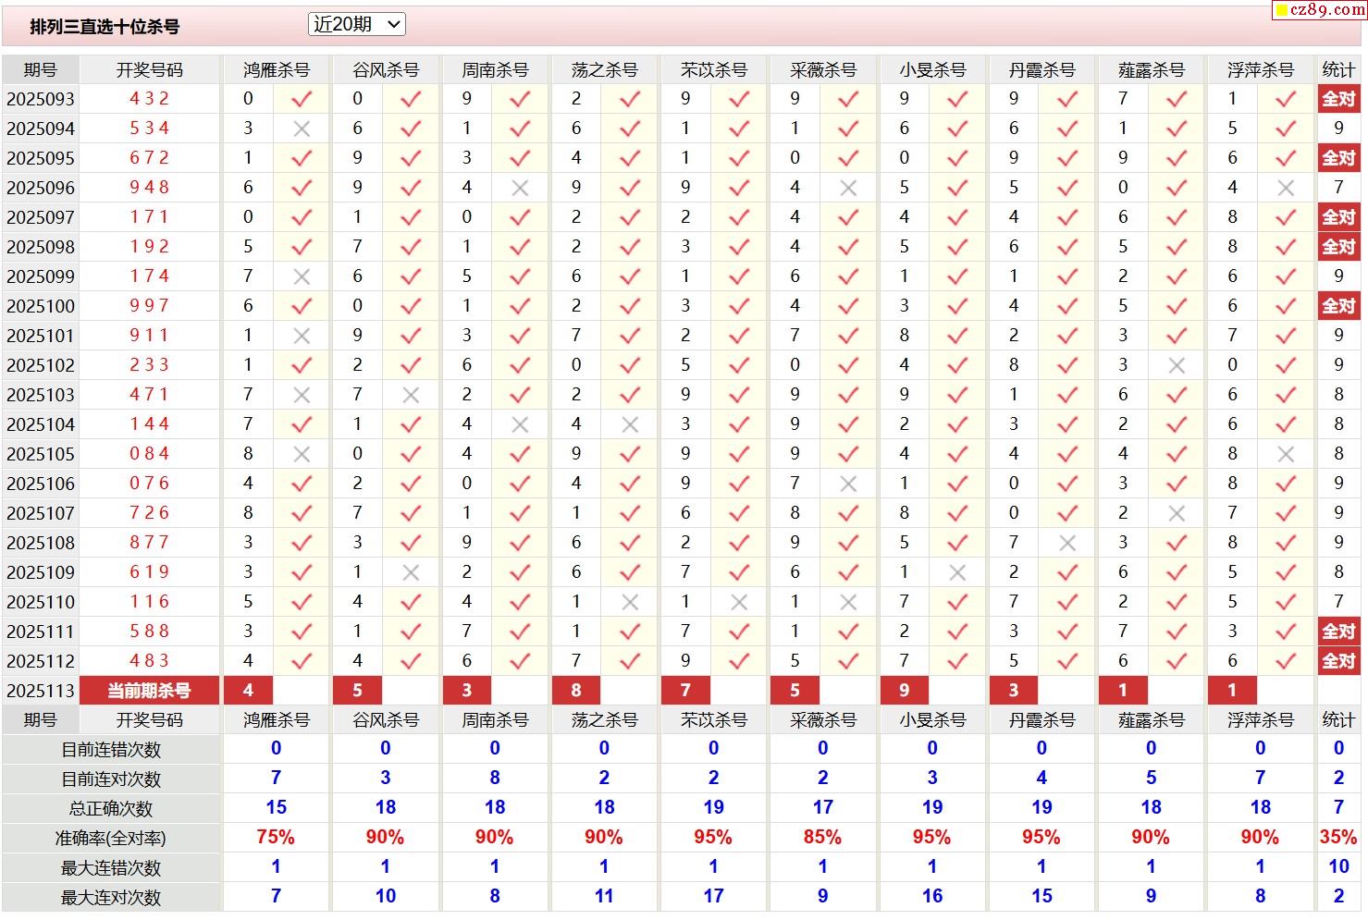Click 芣苡杀号 cross mark in row 2025110
The width and height of the screenshot is (1368, 920).
[739, 603]
